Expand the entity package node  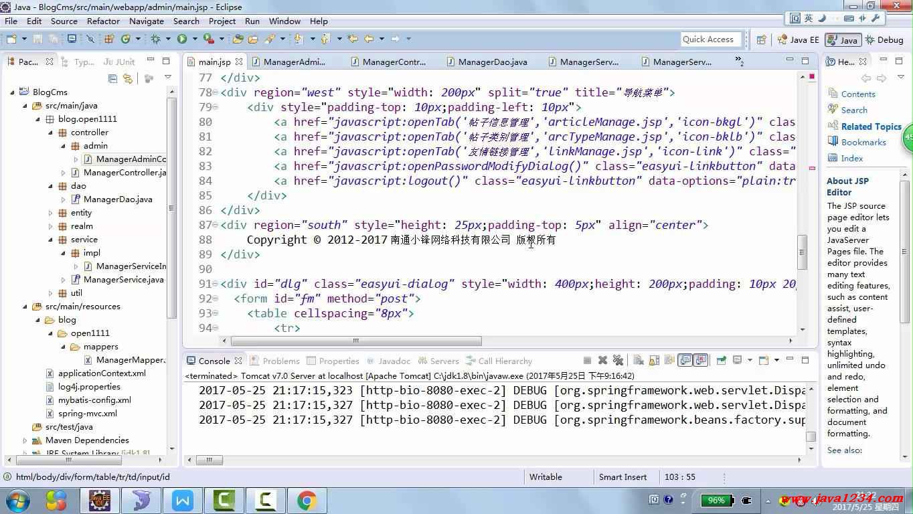point(51,213)
